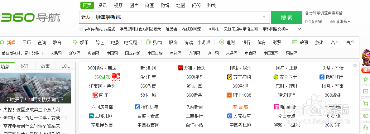Click the JD red logo icon
370x134 pixels.
tap(95, 95)
